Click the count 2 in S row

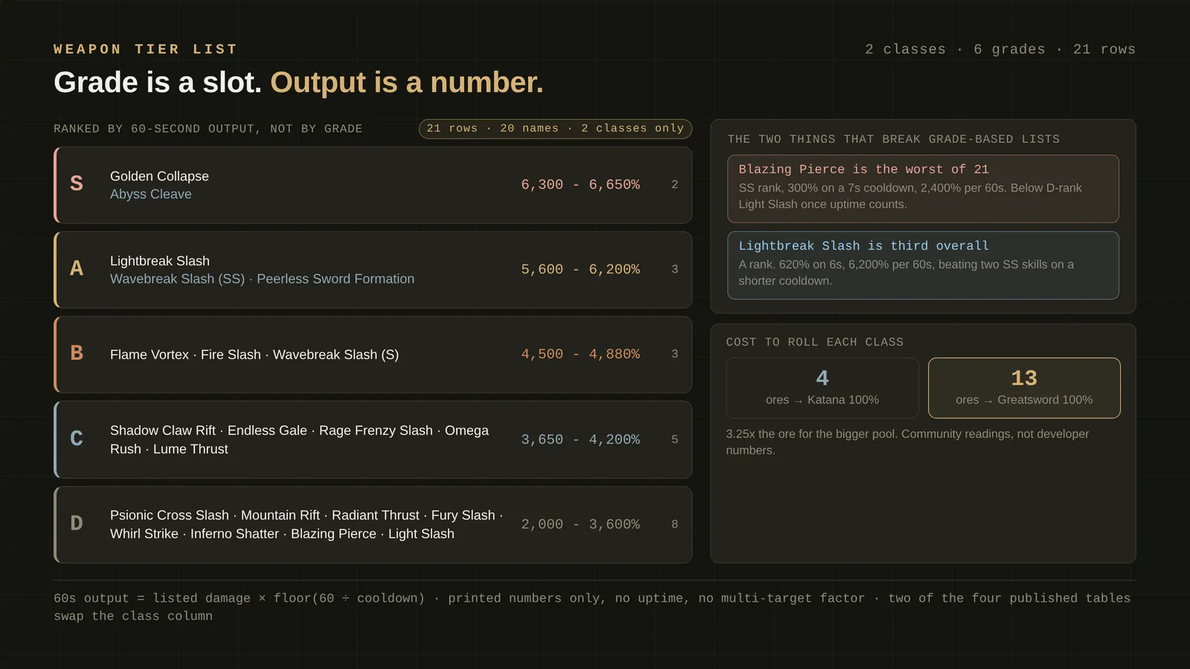675,184
